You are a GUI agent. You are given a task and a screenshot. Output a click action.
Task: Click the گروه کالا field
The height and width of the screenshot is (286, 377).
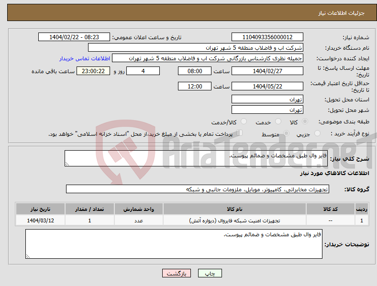[198, 189]
